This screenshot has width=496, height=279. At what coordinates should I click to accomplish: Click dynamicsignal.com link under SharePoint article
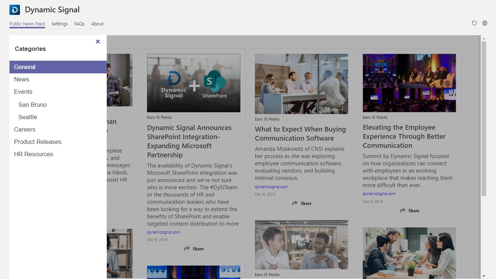click(x=163, y=232)
